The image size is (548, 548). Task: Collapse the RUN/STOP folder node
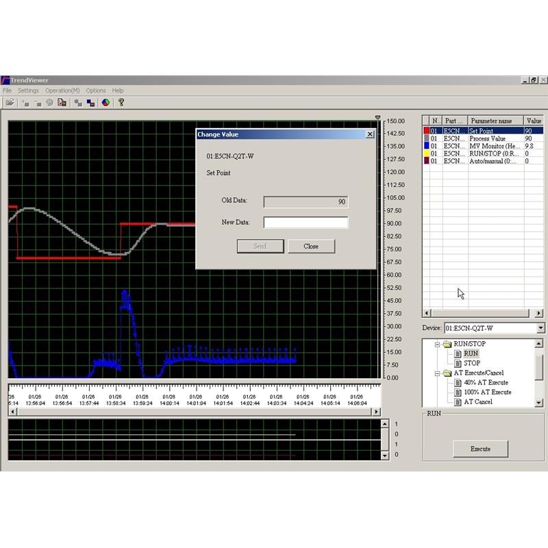click(x=436, y=344)
